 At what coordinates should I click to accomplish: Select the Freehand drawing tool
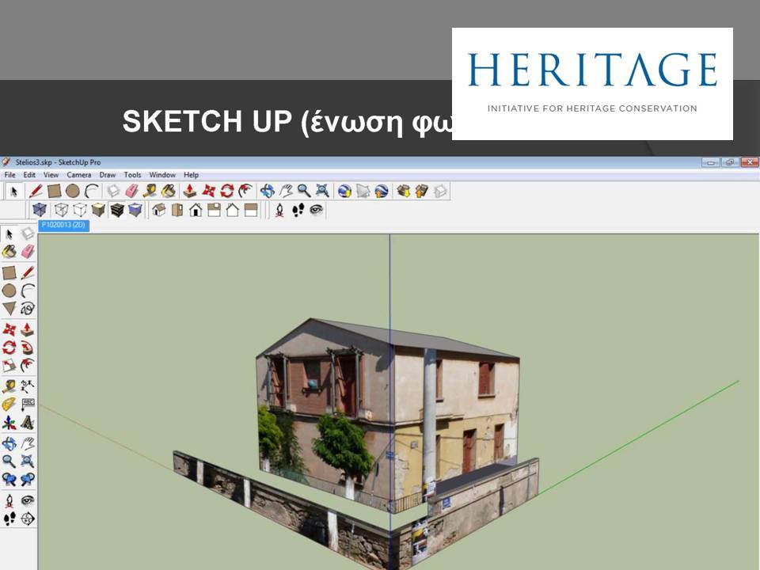click(28, 309)
